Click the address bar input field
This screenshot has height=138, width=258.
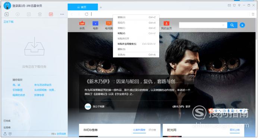170,14
